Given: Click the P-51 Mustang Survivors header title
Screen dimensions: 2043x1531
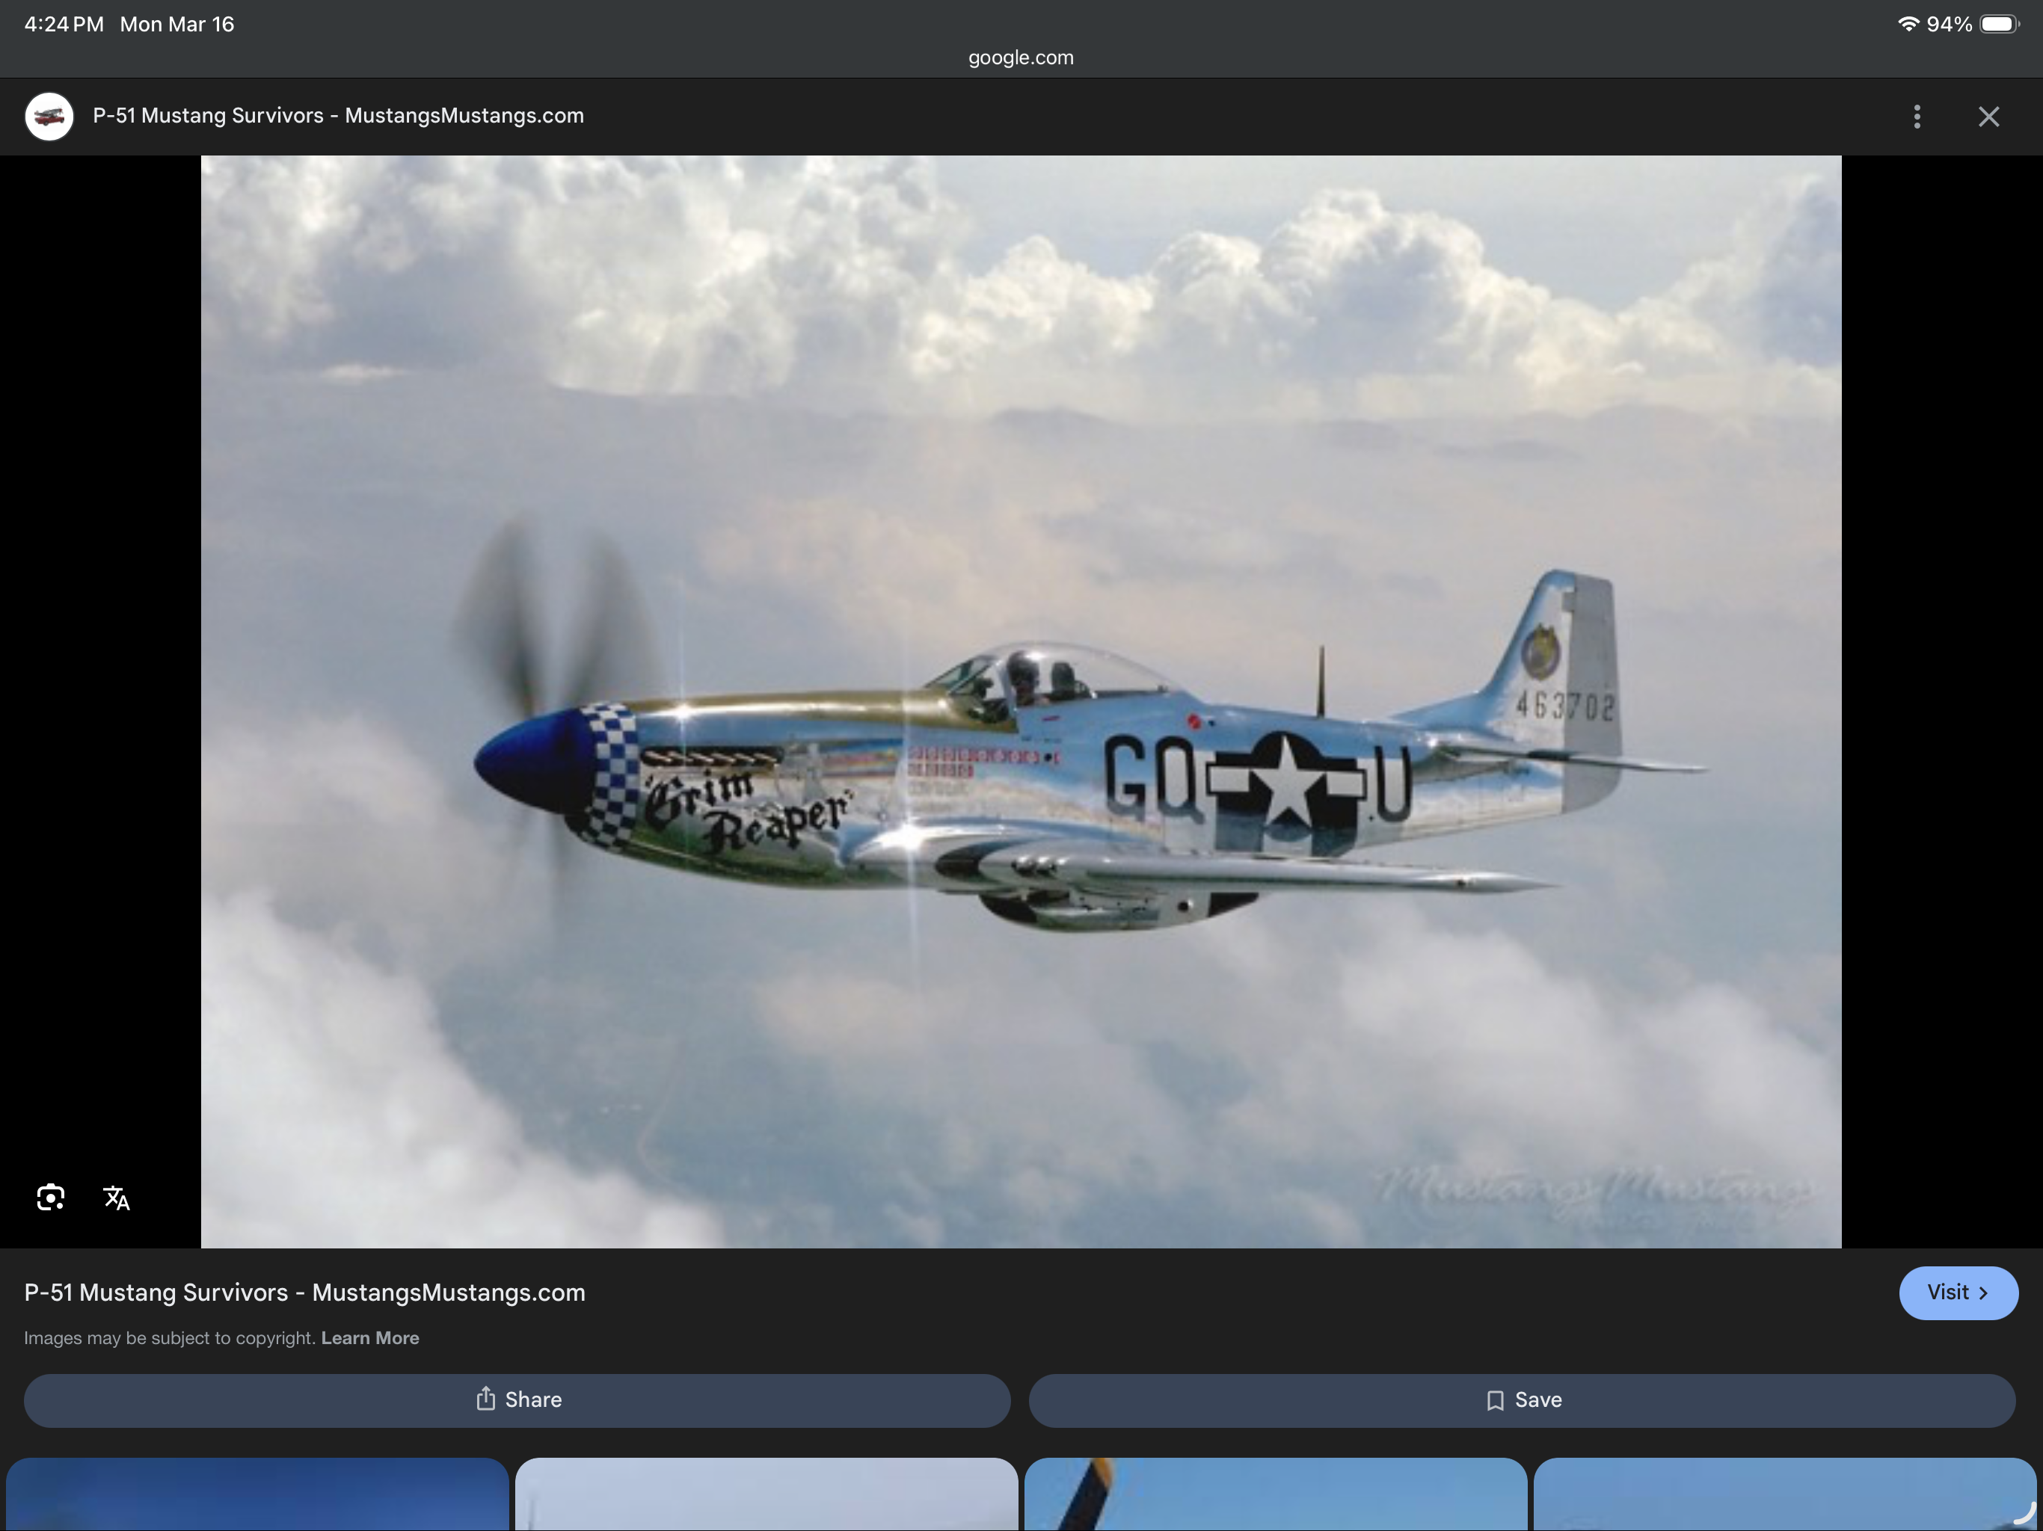Looking at the screenshot, I should [338, 117].
